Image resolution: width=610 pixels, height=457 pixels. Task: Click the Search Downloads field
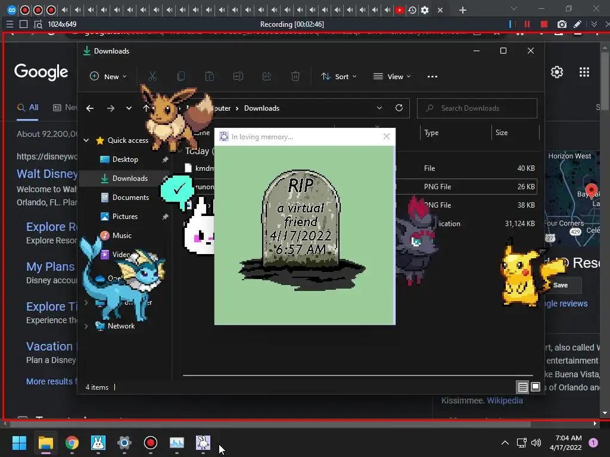[477, 108]
